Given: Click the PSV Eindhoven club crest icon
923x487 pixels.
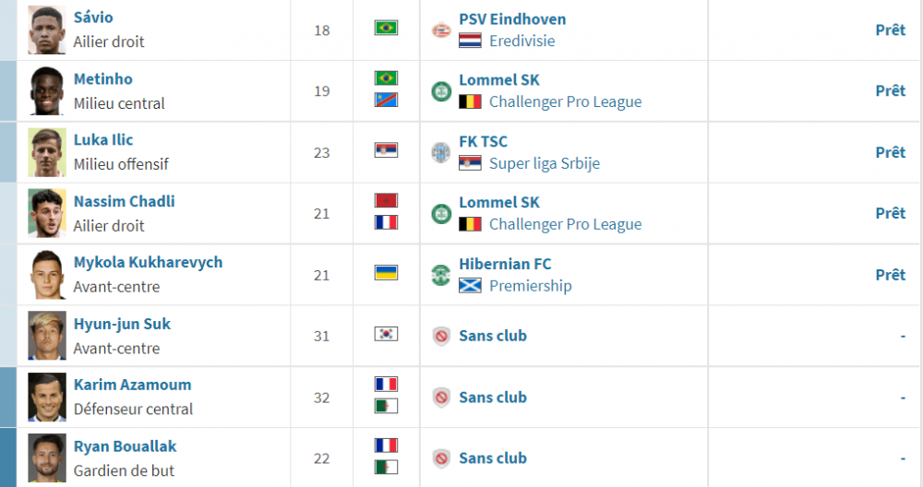Looking at the screenshot, I should click(x=441, y=30).
